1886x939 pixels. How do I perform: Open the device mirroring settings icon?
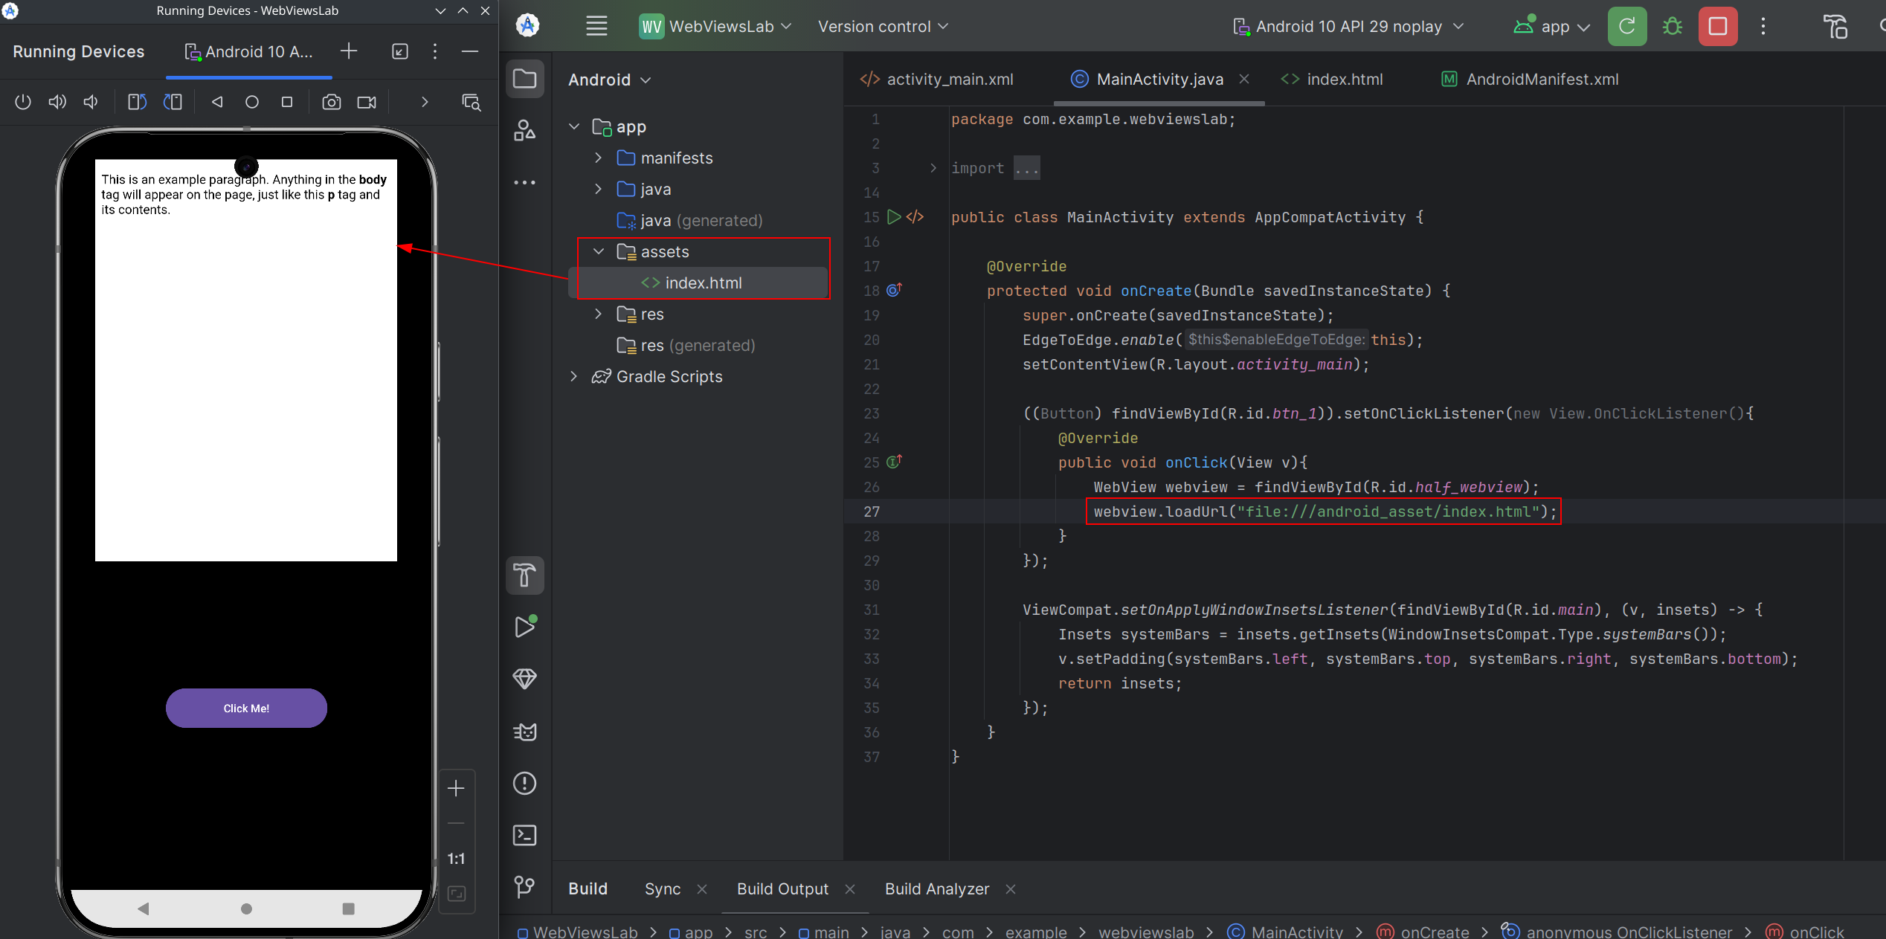click(471, 102)
